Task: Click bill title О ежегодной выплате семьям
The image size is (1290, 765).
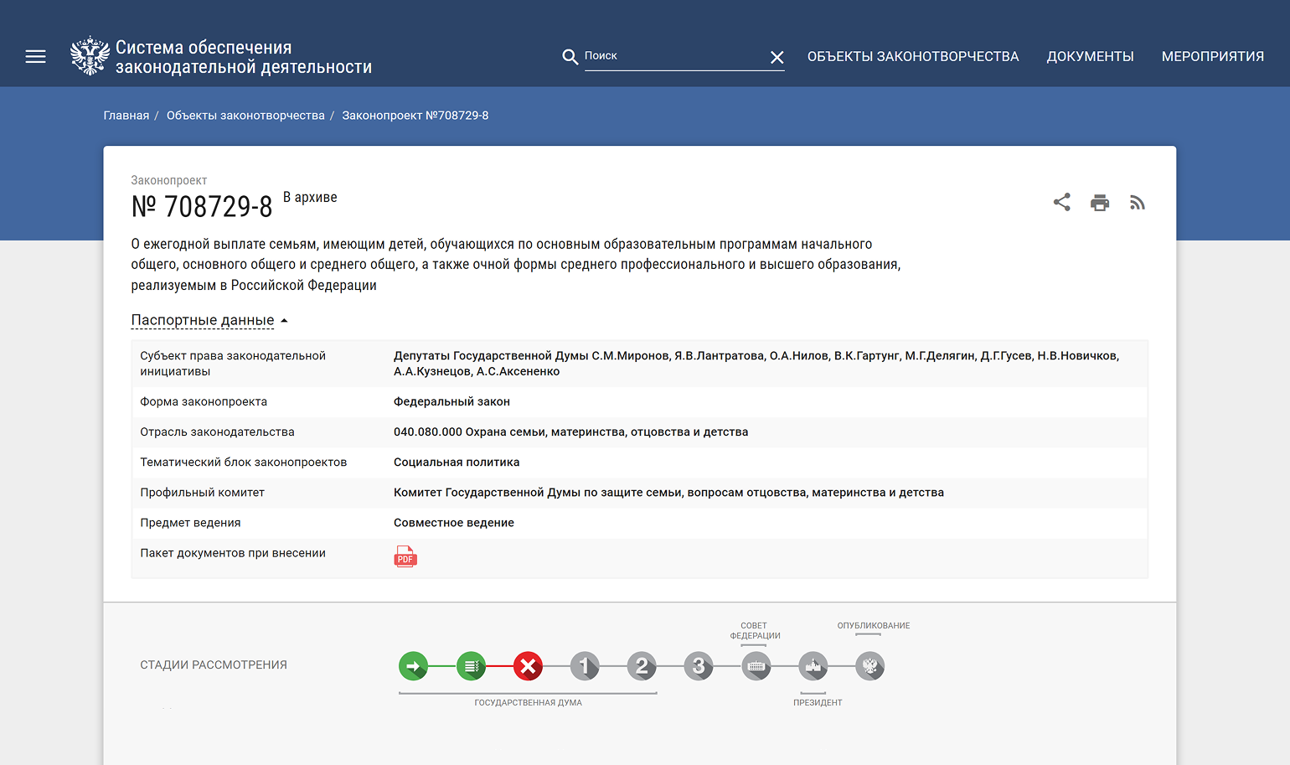Action: (516, 265)
